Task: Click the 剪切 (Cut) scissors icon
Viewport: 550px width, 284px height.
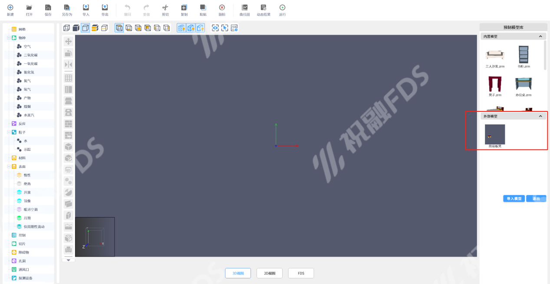Action: [165, 7]
